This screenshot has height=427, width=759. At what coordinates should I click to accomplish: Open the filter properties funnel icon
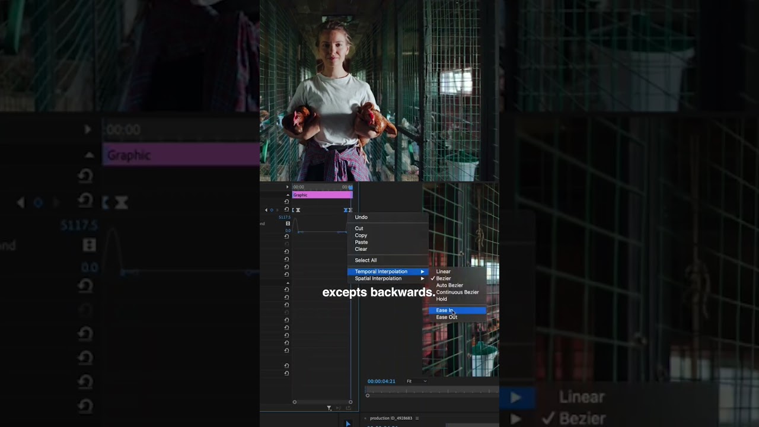pos(329,408)
